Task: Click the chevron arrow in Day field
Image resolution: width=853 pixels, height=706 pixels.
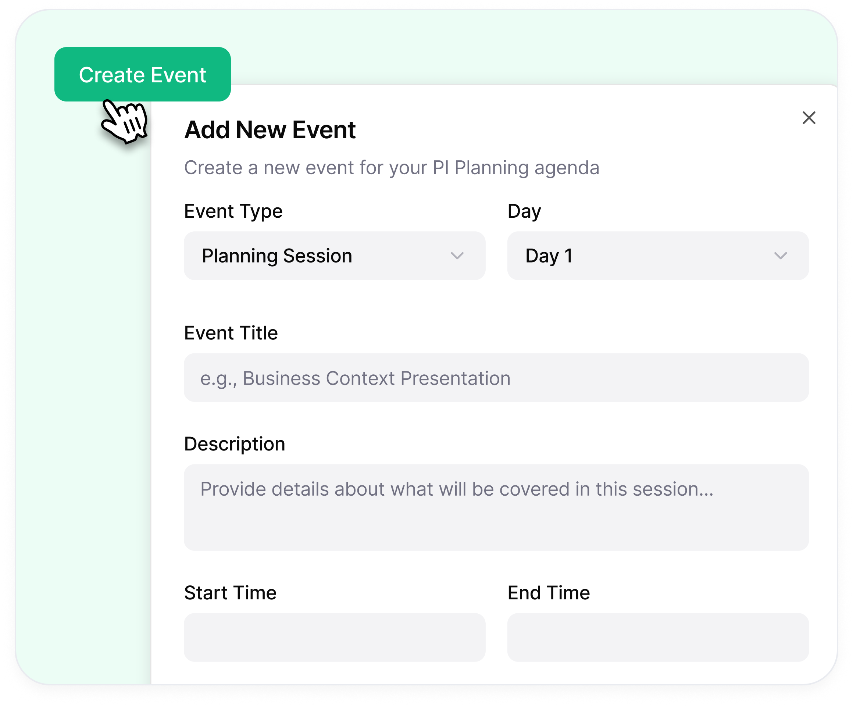Action: click(780, 256)
